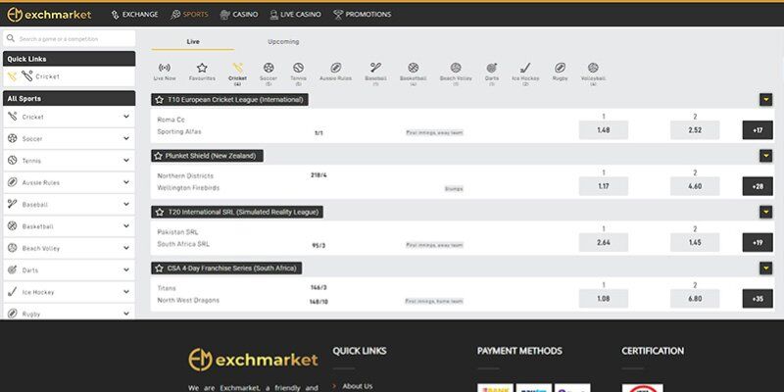784x392 pixels.
Task: Click the South Africa SRL team name
Action: coord(183,244)
